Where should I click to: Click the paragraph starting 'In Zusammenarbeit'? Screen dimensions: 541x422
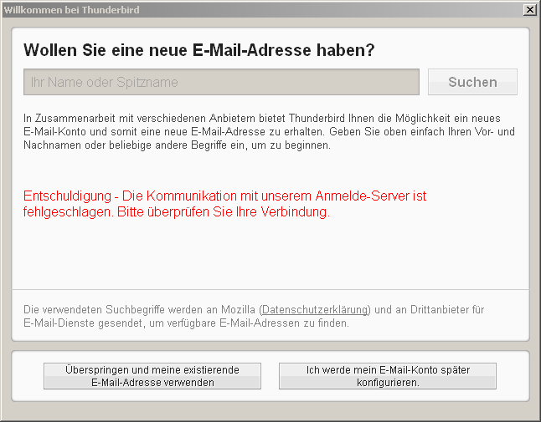(x=268, y=132)
